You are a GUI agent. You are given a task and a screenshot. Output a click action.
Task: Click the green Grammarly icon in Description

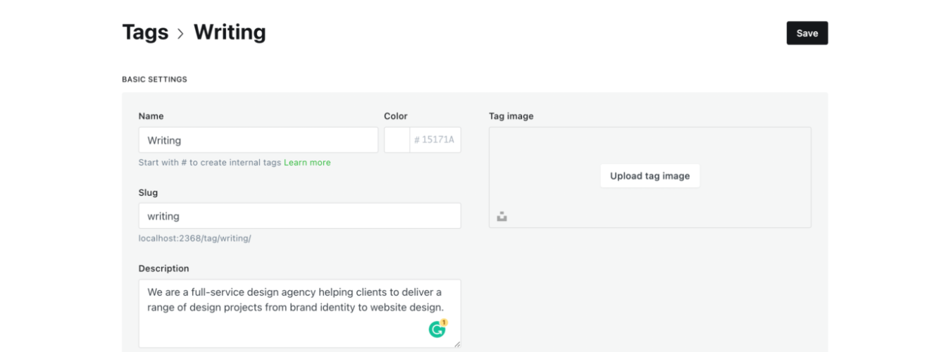click(437, 329)
